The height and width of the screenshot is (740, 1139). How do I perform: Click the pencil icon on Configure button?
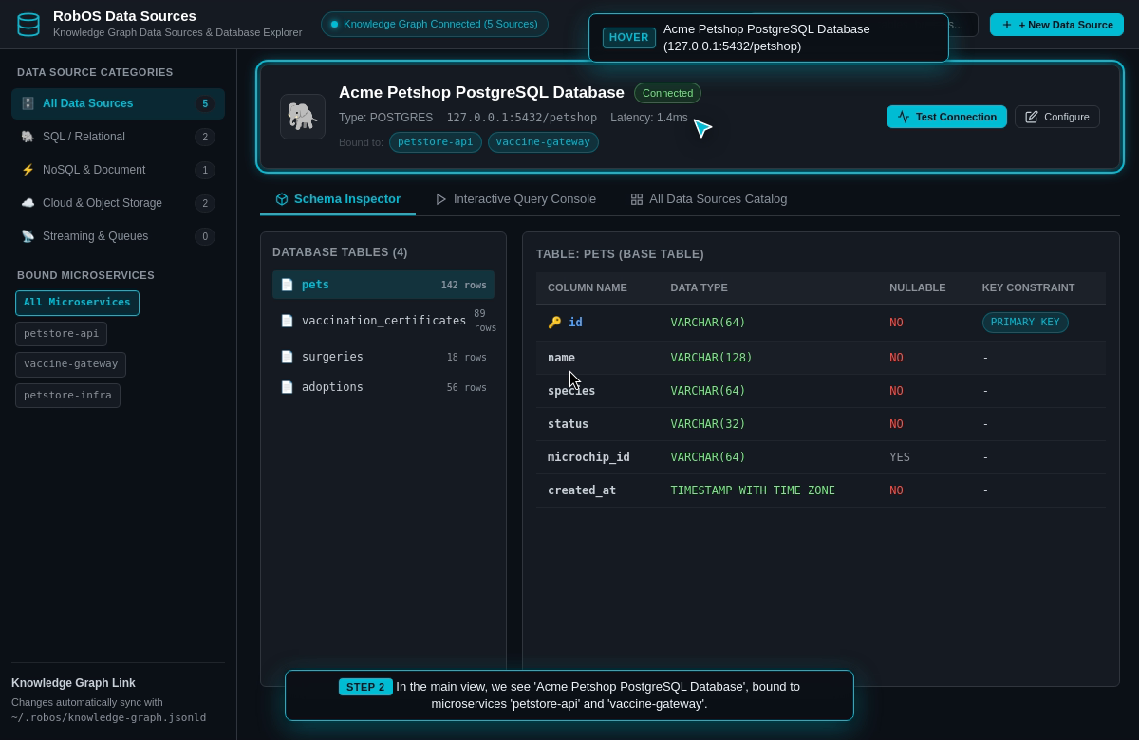1032,117
